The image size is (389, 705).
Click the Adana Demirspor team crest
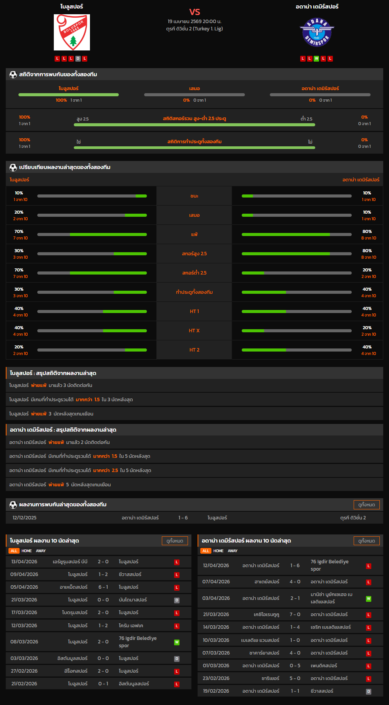317,32
